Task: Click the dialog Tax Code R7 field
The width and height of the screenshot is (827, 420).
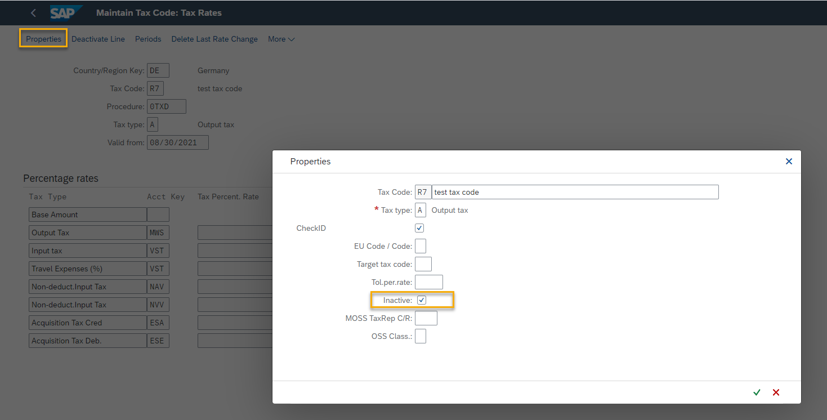Action: [x=423, y=192]
